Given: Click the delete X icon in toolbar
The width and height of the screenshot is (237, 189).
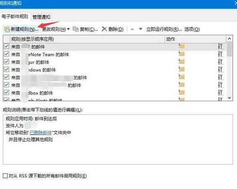Looking at the screenshot, I should pyautogui.click(x=104, y=29).
